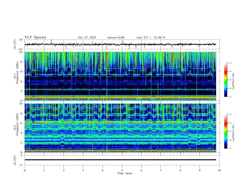The width and height of the screenshot is (247, 191).
Task: Click the '-7' label on lower color scale
Action: click(230, 149)
